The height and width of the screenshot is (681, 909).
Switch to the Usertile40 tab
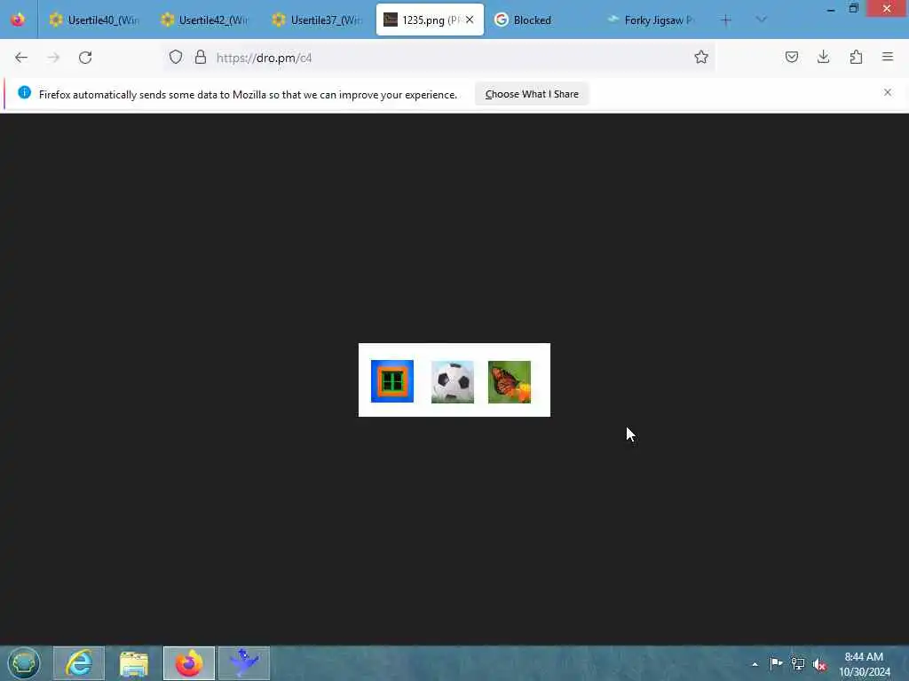[x=94, y=20]
